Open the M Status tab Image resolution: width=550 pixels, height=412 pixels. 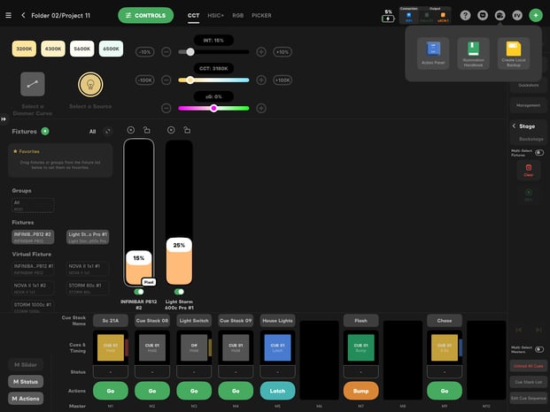[x=26, y=382]
